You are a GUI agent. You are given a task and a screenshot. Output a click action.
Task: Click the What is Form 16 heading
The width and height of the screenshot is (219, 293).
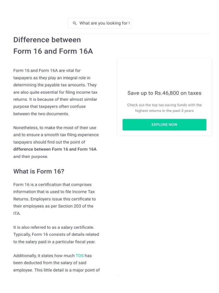[38, 171]
